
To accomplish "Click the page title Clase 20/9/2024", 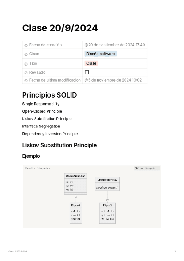I will pos(60,28).
